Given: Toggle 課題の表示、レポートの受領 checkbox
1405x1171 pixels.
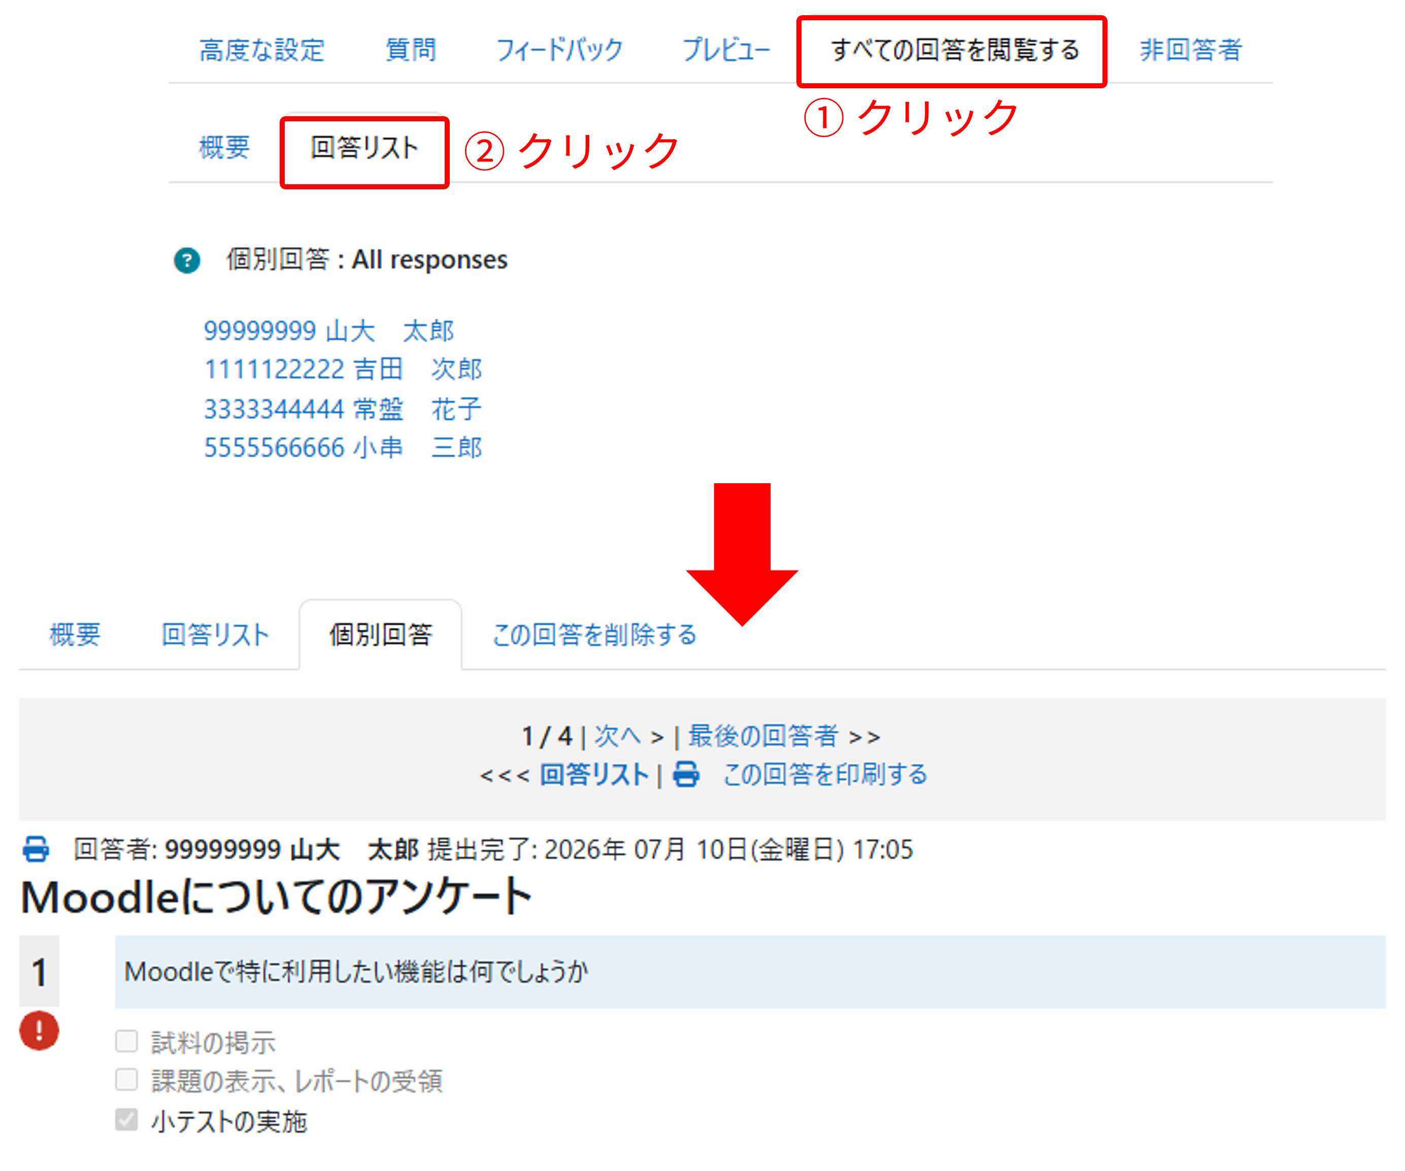Looking at the screenshot, I should tap(126, 1079).
